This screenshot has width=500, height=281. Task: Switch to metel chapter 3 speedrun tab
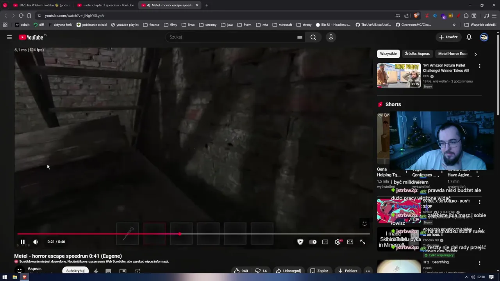pyautogui.click(x=106, y=5)
